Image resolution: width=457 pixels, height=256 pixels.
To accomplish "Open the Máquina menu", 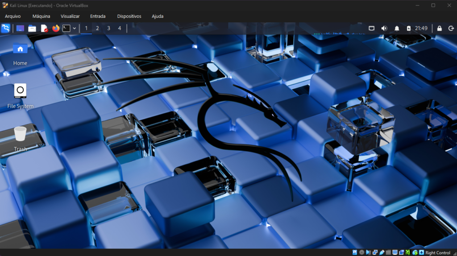I will [x=42, y=16].
